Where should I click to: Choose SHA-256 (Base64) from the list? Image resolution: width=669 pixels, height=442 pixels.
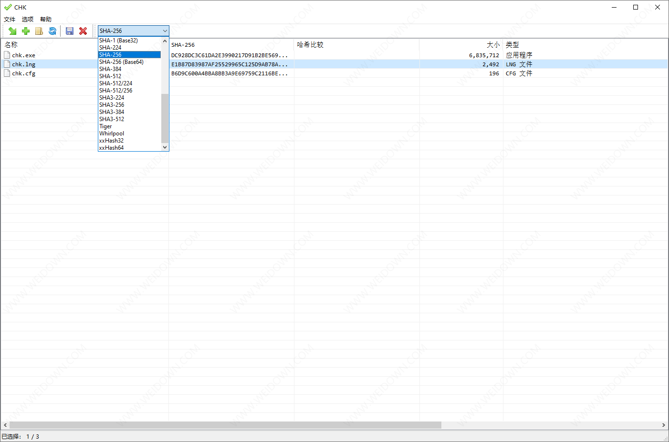pyautogui.click(x=130, y=62)
